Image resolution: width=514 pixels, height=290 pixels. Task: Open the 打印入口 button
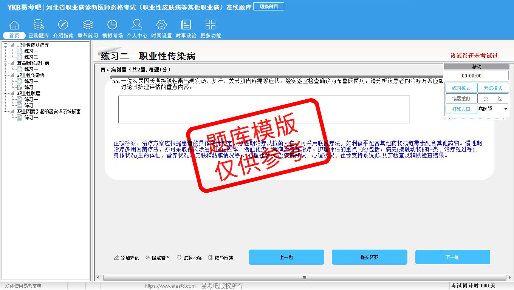461,109
